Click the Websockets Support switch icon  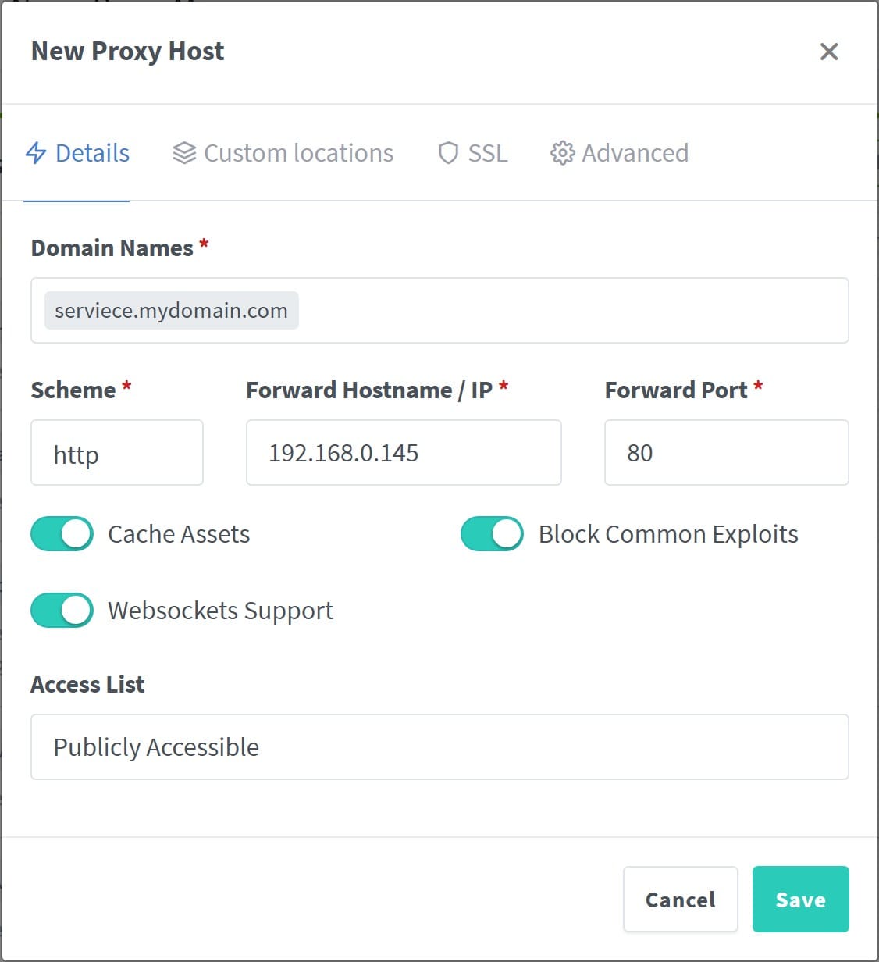[62, 610]
